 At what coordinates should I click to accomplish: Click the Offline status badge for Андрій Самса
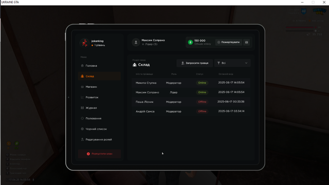click(202, 112)
